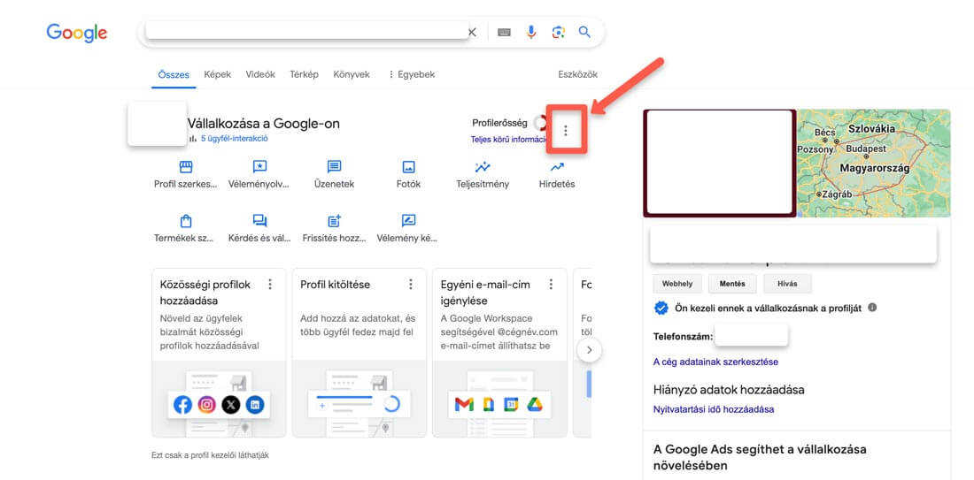Switch to the Videók tab
Viewport: 974px width, 480px height.
pos(260,74)
